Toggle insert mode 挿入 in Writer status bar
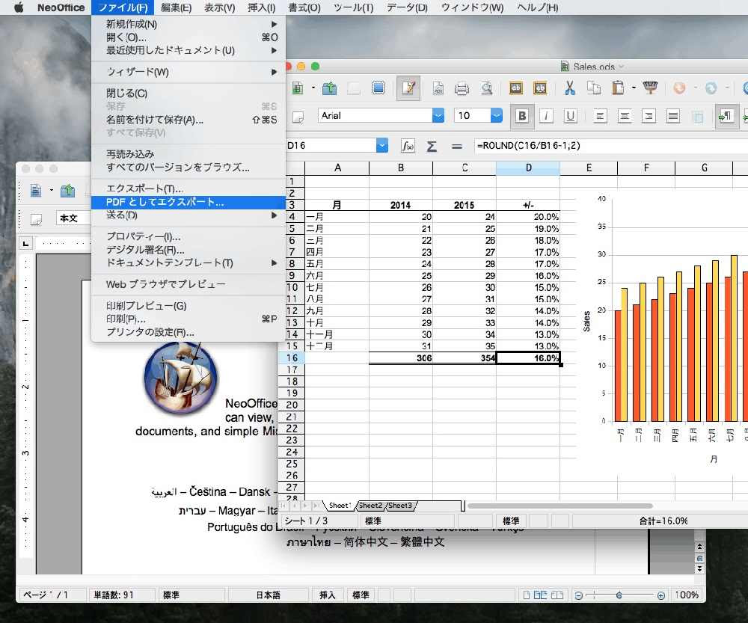This screenshot has width=748, height=623. click(328, 595)
